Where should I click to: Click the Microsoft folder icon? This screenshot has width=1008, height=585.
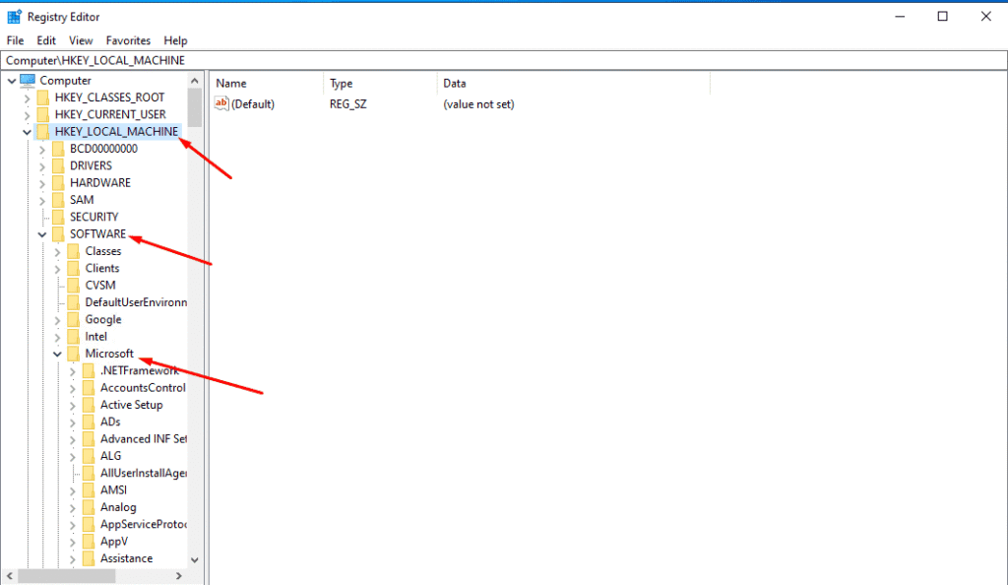[74, 354]
